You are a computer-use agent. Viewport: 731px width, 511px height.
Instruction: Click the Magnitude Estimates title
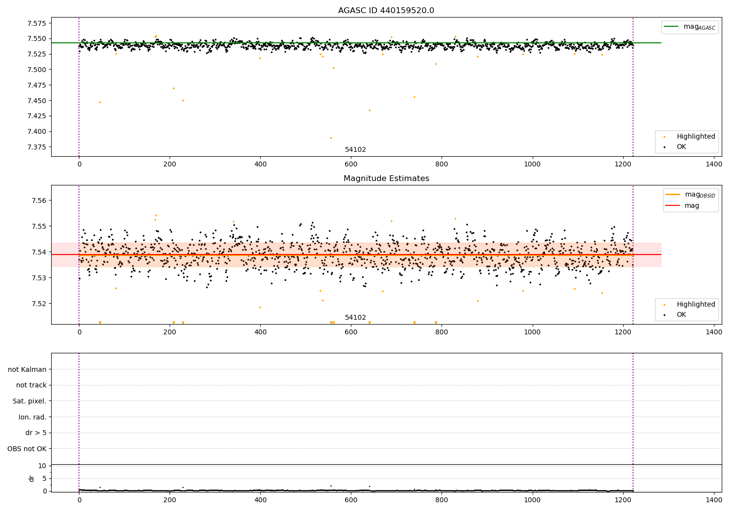click(x=386, y=179)
